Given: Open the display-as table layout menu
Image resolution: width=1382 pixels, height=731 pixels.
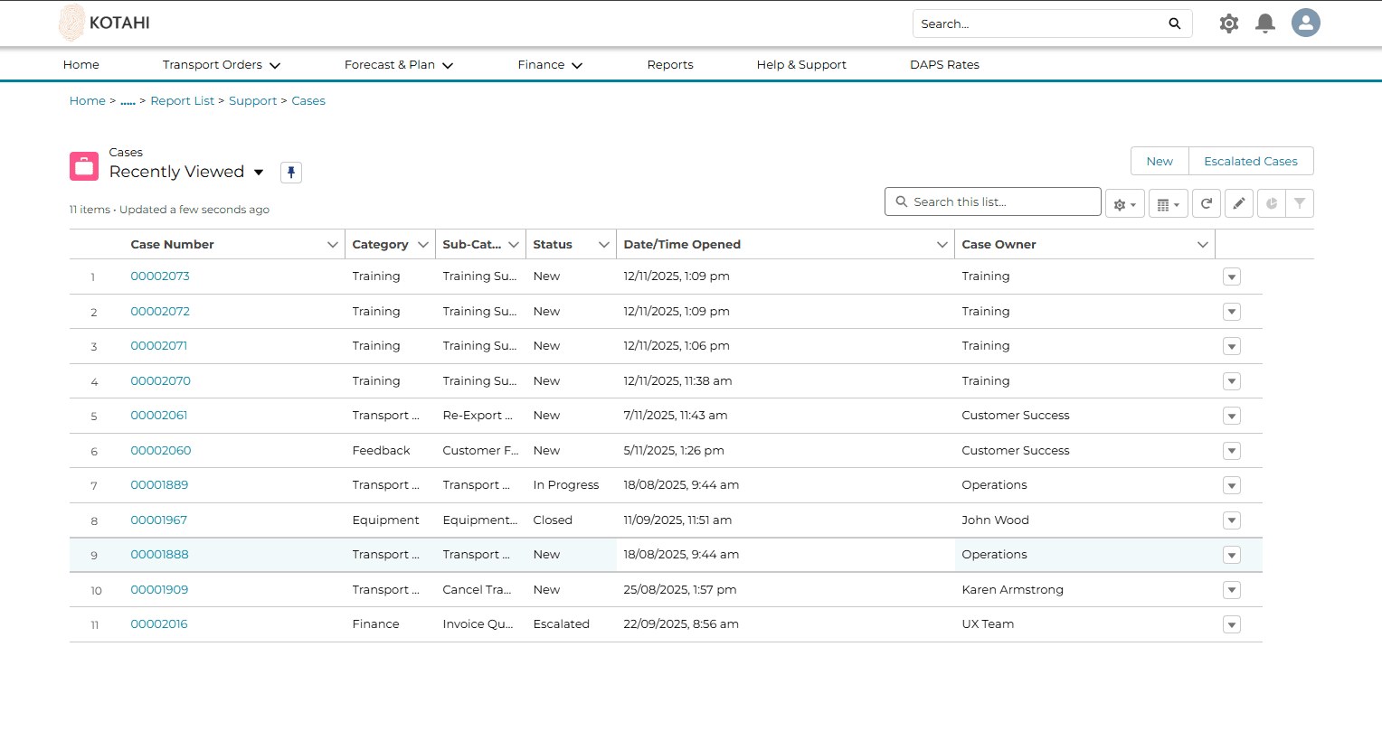Looking at the screenshot, I should point(1169,203).
